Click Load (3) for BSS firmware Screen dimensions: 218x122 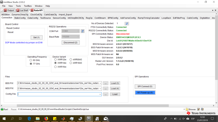pyautogui.click(x=115, y=83)
